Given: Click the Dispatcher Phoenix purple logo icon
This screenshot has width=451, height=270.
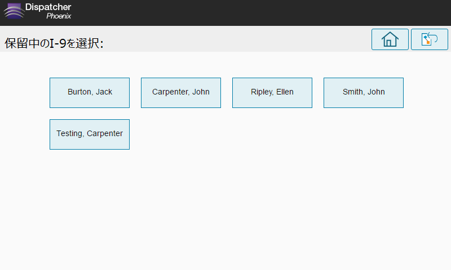Looking at the screenshot, I should click(14, 11).
